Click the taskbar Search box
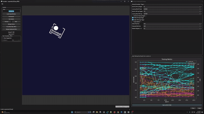The image size is (204, 114). (83, 112)
